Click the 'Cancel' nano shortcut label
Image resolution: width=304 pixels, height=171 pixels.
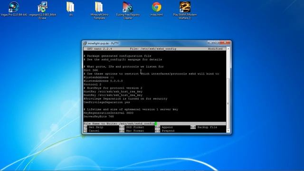[94, 131]
